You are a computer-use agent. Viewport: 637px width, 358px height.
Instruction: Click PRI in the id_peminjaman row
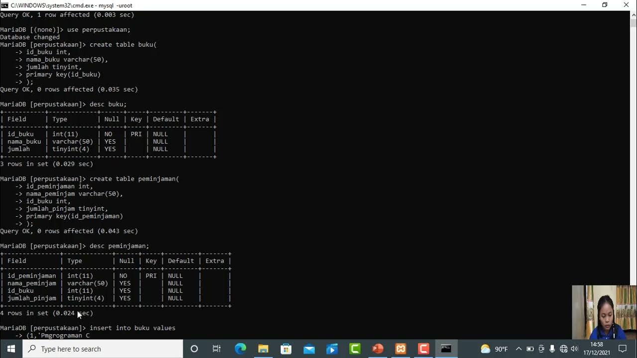[151, 276]
